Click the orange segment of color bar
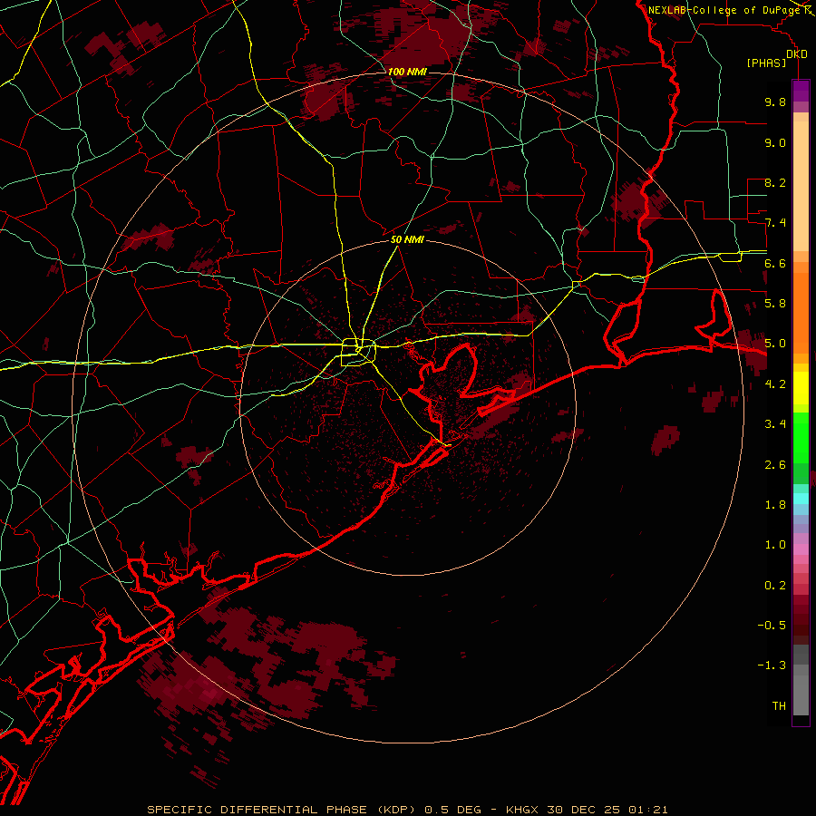 click(801, 314)
